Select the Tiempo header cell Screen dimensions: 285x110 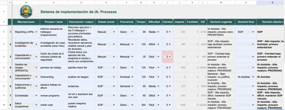coord(141,22)
